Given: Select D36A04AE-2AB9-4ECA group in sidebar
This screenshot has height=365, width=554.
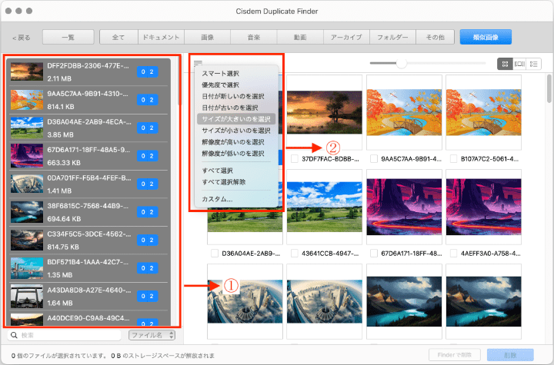Looking at the screenshot, I should [88, 128].
